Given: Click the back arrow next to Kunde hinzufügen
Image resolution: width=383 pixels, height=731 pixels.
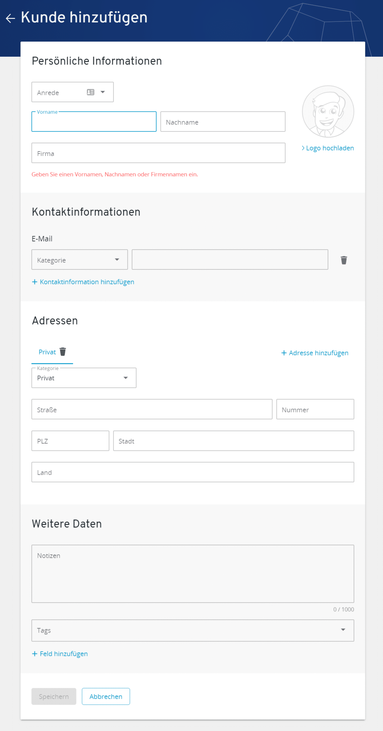Looking at the screenshot, I should [x=10, y=18].
